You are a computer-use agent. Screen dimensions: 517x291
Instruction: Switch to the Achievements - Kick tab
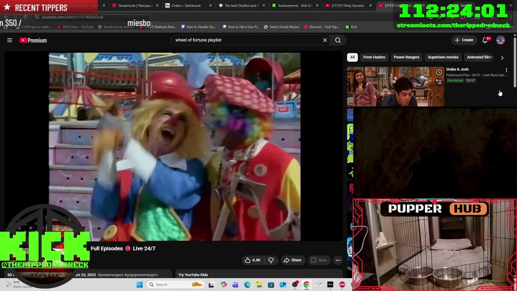(292, 6)
